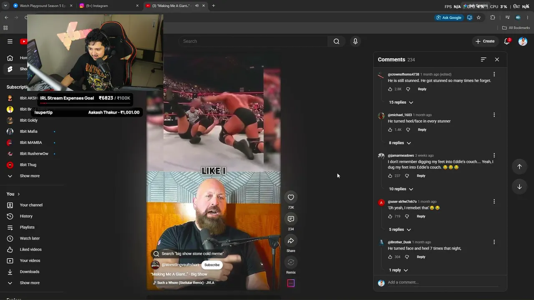Open more options for @Brother_Dusk's comment

point(494,242)
